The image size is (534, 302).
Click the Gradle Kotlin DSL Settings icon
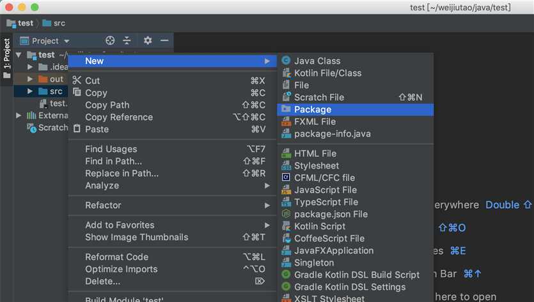pos(286,287)
